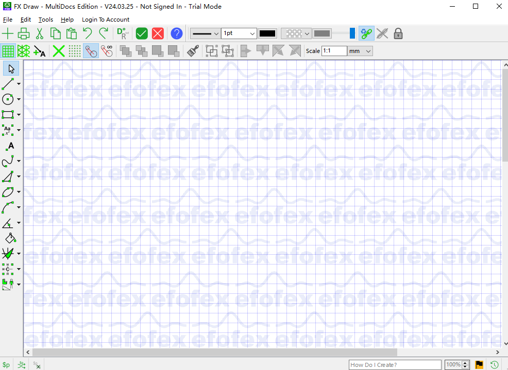Toggle the degrees/radians D R icon
The width and height of the screenshot is (508, 370).
click(x=123, y=33)
